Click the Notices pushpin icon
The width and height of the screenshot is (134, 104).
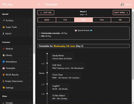pyautogui.click(x=4, y=49)
